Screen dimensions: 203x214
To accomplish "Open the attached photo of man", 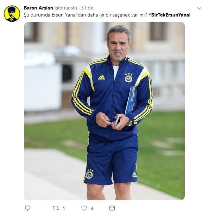I will coord(104,111).
